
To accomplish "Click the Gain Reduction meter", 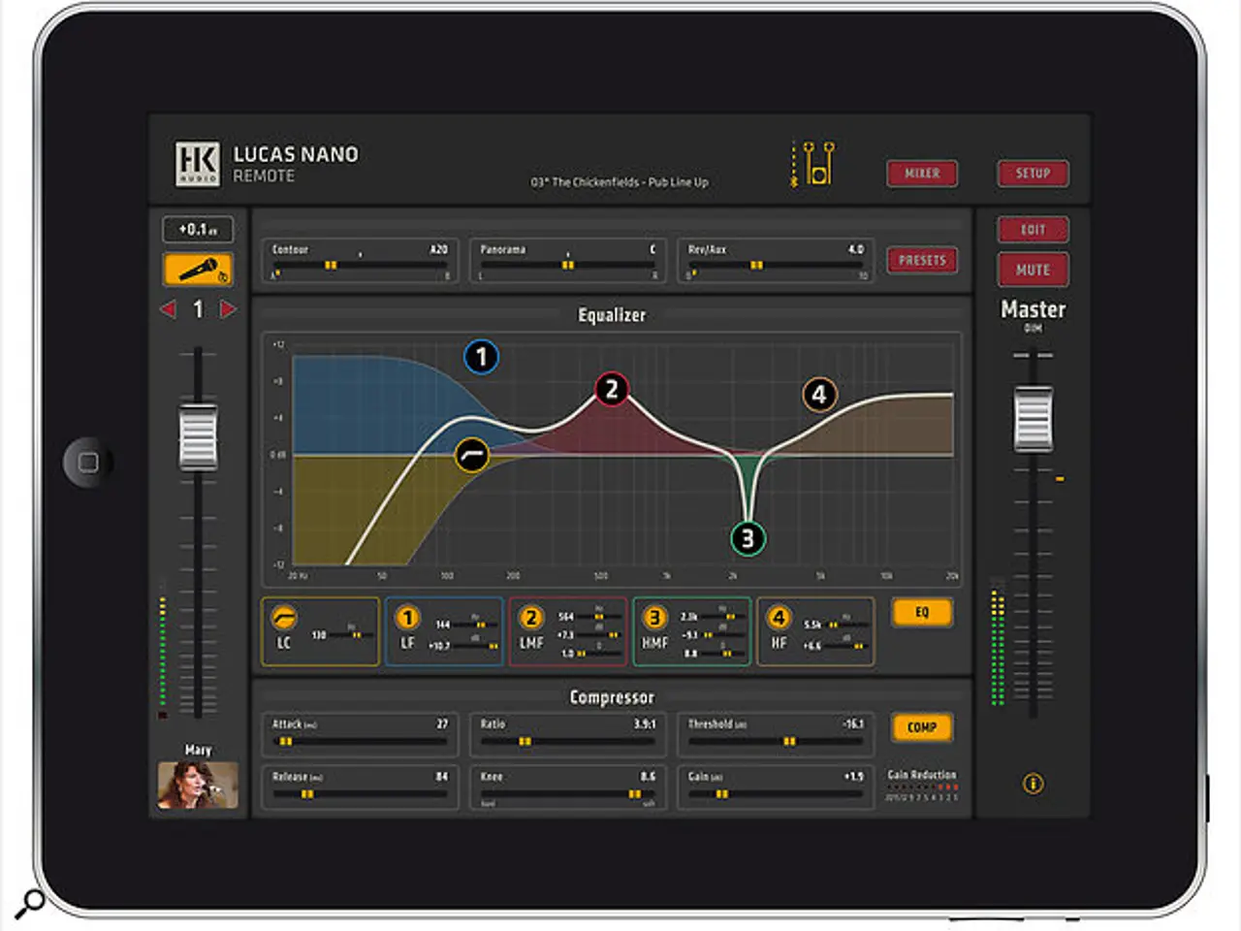I will (921, 791).
